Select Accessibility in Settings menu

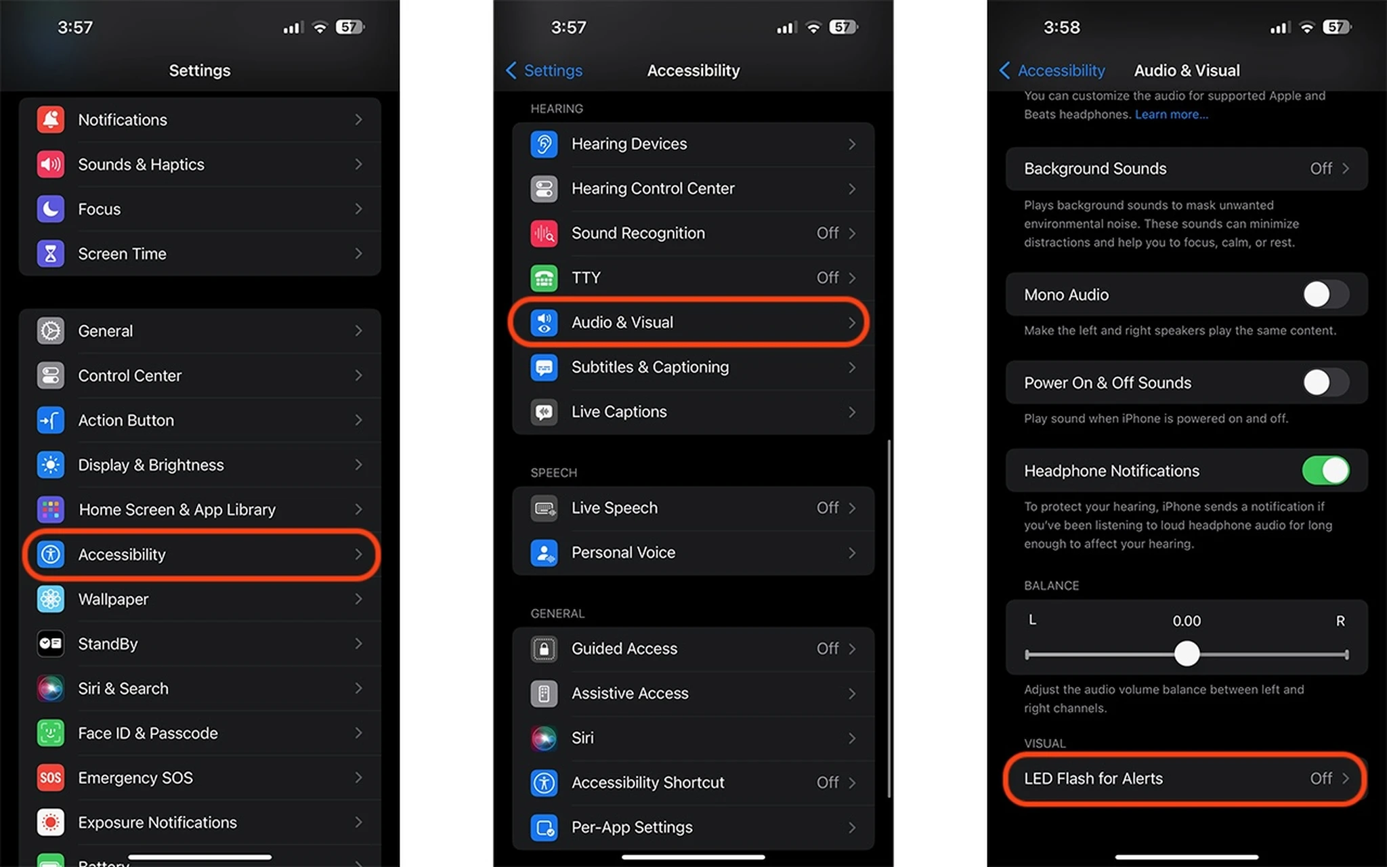click(200, 553)
